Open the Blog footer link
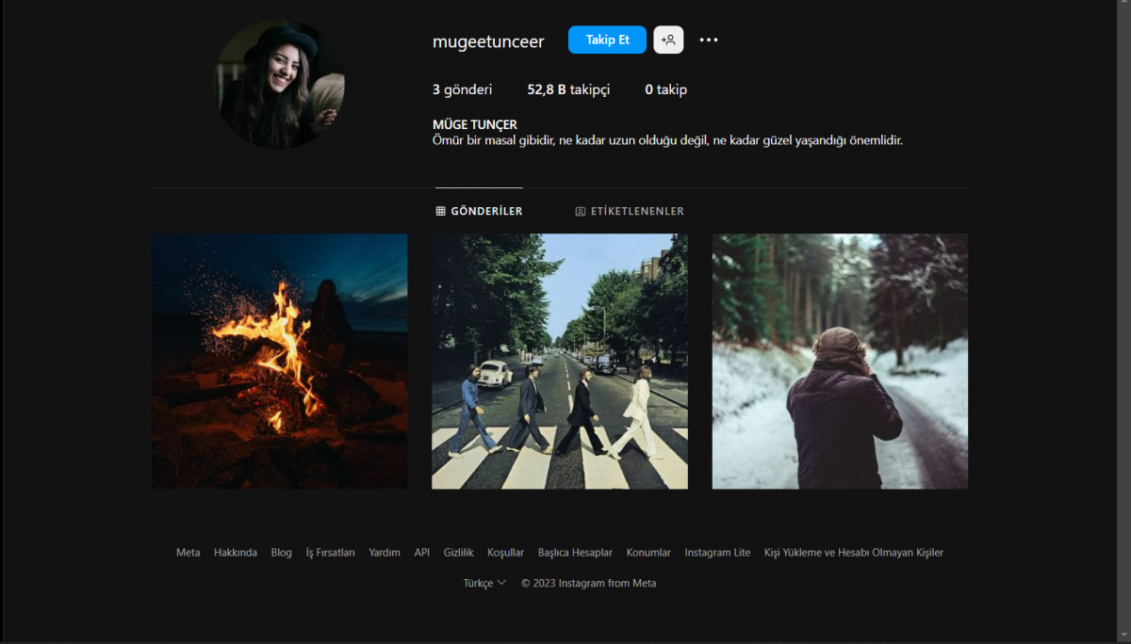 point(282,553)
